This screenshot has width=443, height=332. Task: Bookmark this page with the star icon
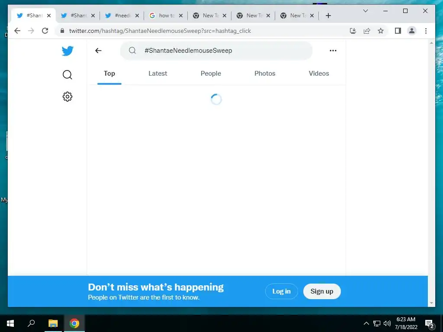[381, 31]
